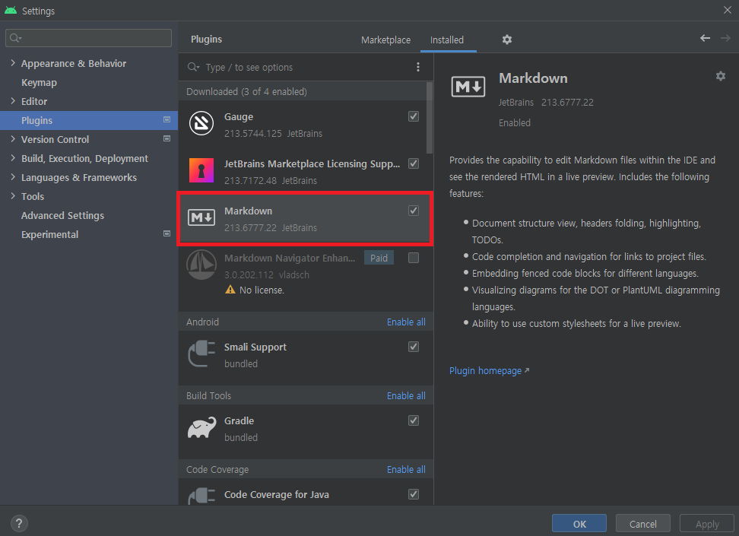Expand Appearance & Behavior settings
Viewport: 739px width, 536px height.
click(13, 62)
